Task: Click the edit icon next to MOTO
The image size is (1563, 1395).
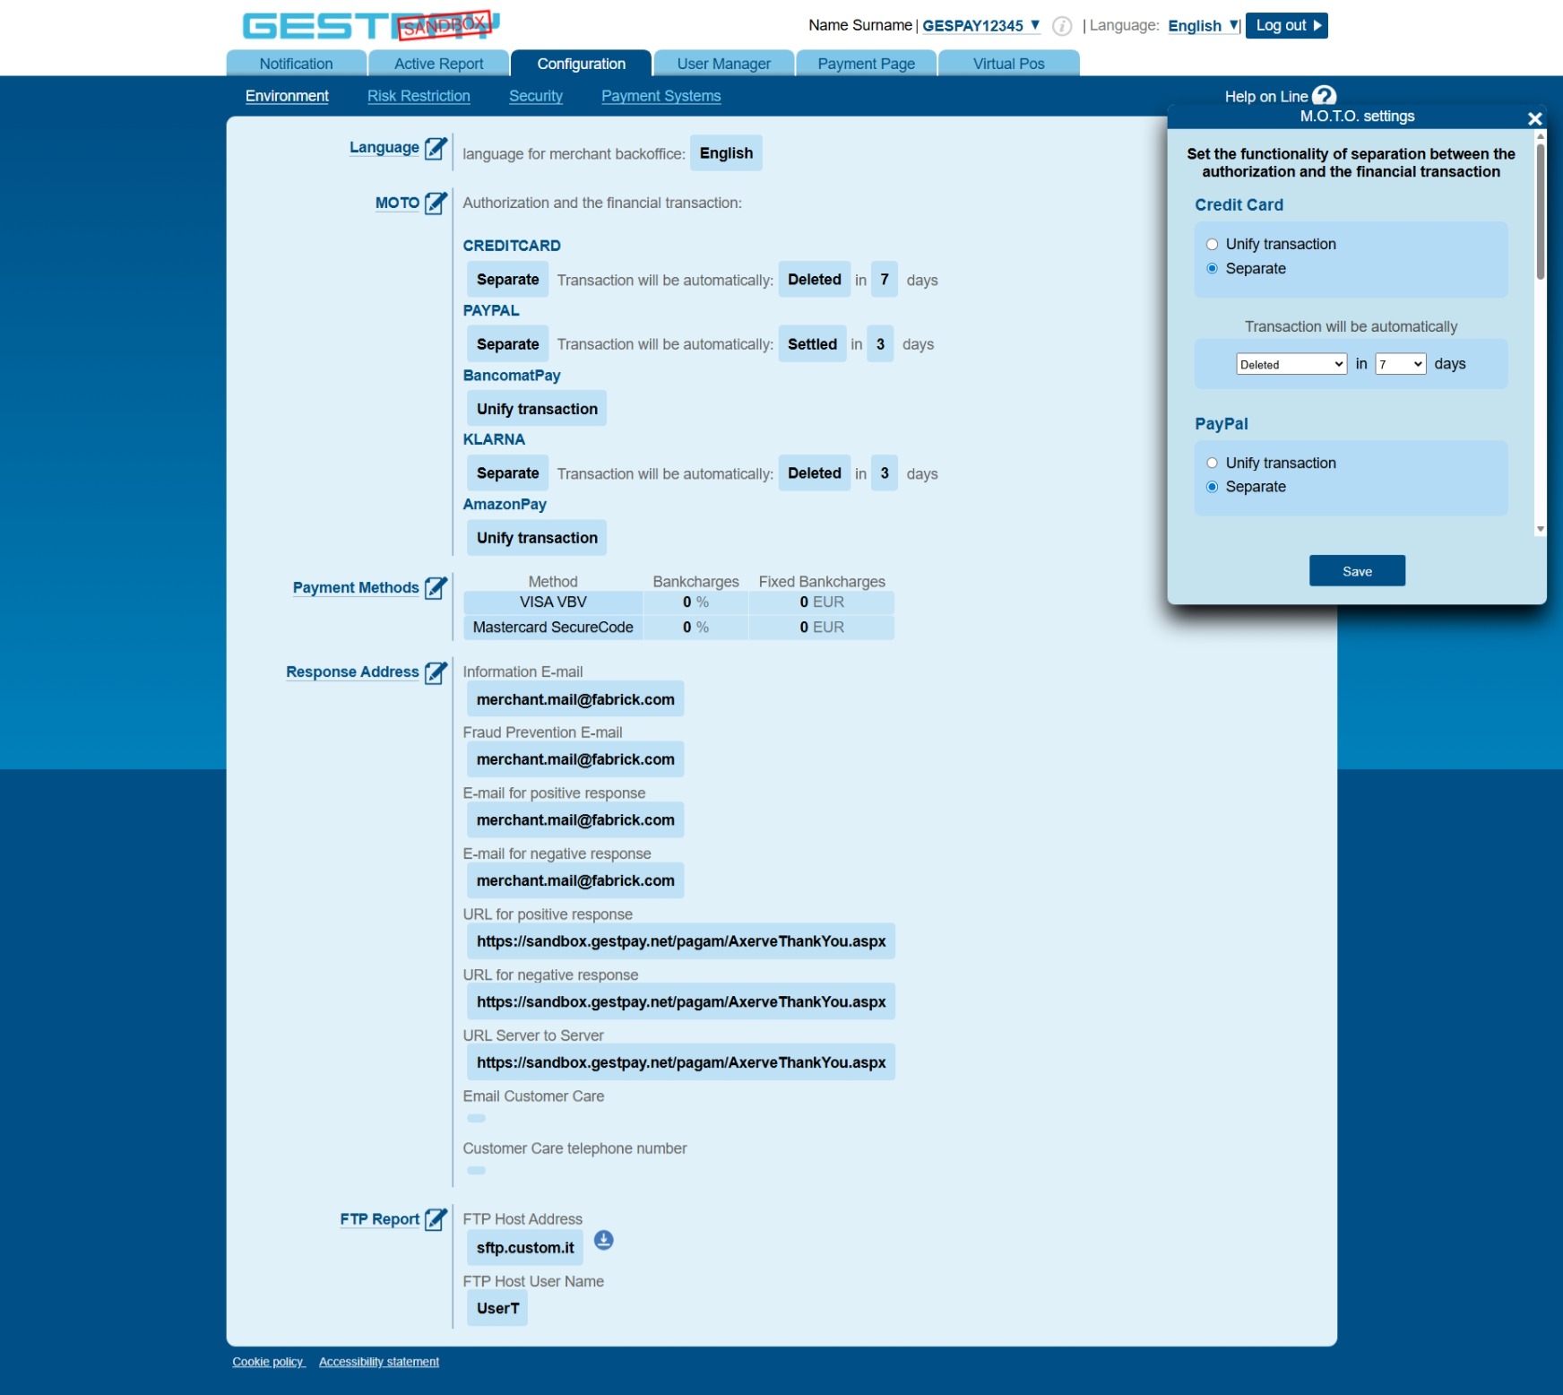Action: (x=436, y=204)
